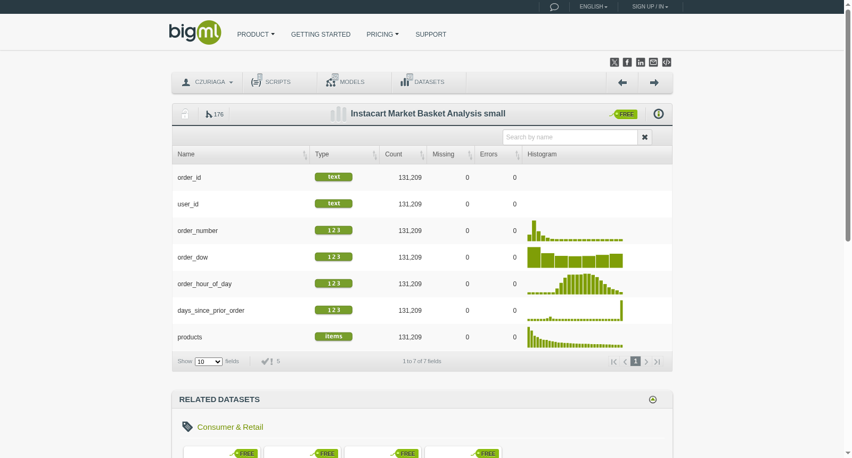
Task: Open the SIGN UP / IN menu
Action: point(650,7)
